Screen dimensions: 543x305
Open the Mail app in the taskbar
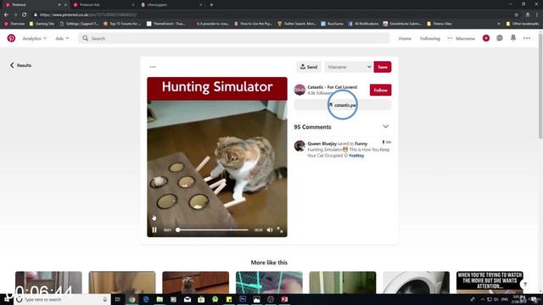click(x=188, y=299)
